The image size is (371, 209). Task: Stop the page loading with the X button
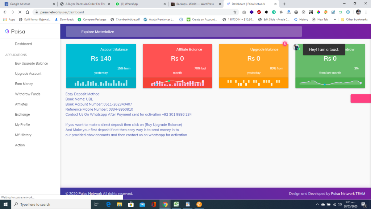click(x=21, y=12)
